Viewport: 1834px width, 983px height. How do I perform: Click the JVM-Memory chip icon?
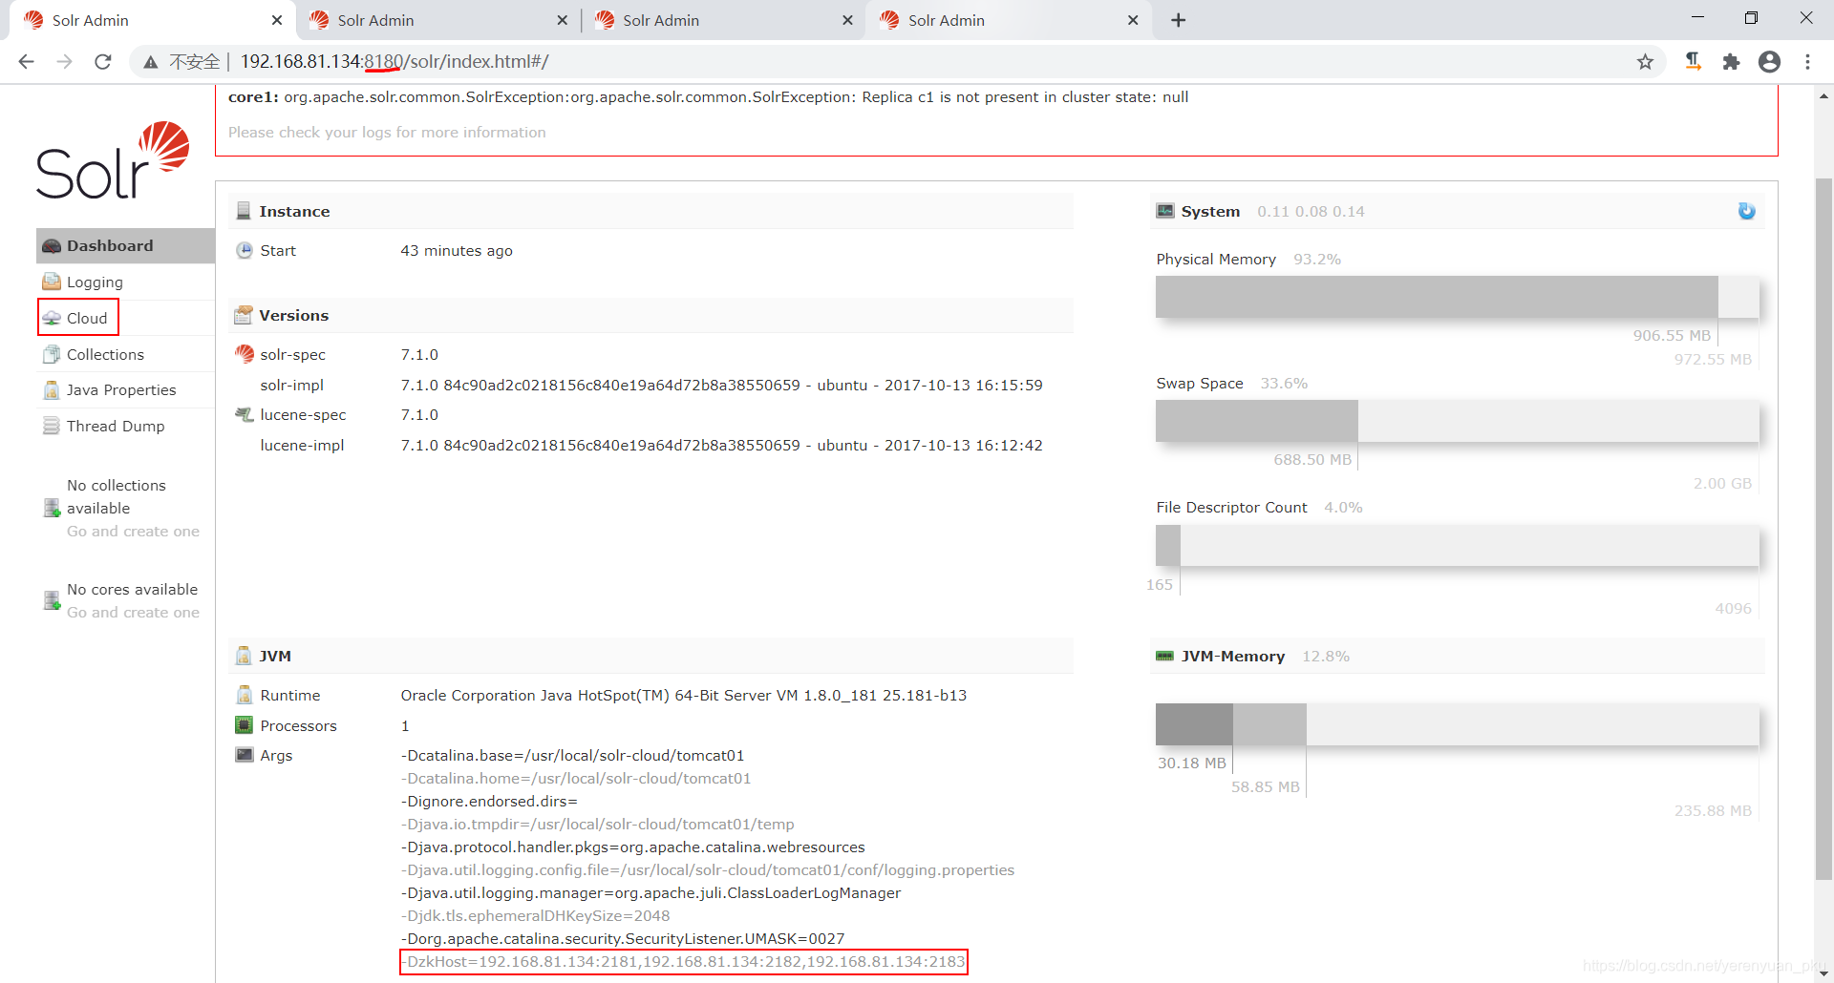[x=1165, y=656]
